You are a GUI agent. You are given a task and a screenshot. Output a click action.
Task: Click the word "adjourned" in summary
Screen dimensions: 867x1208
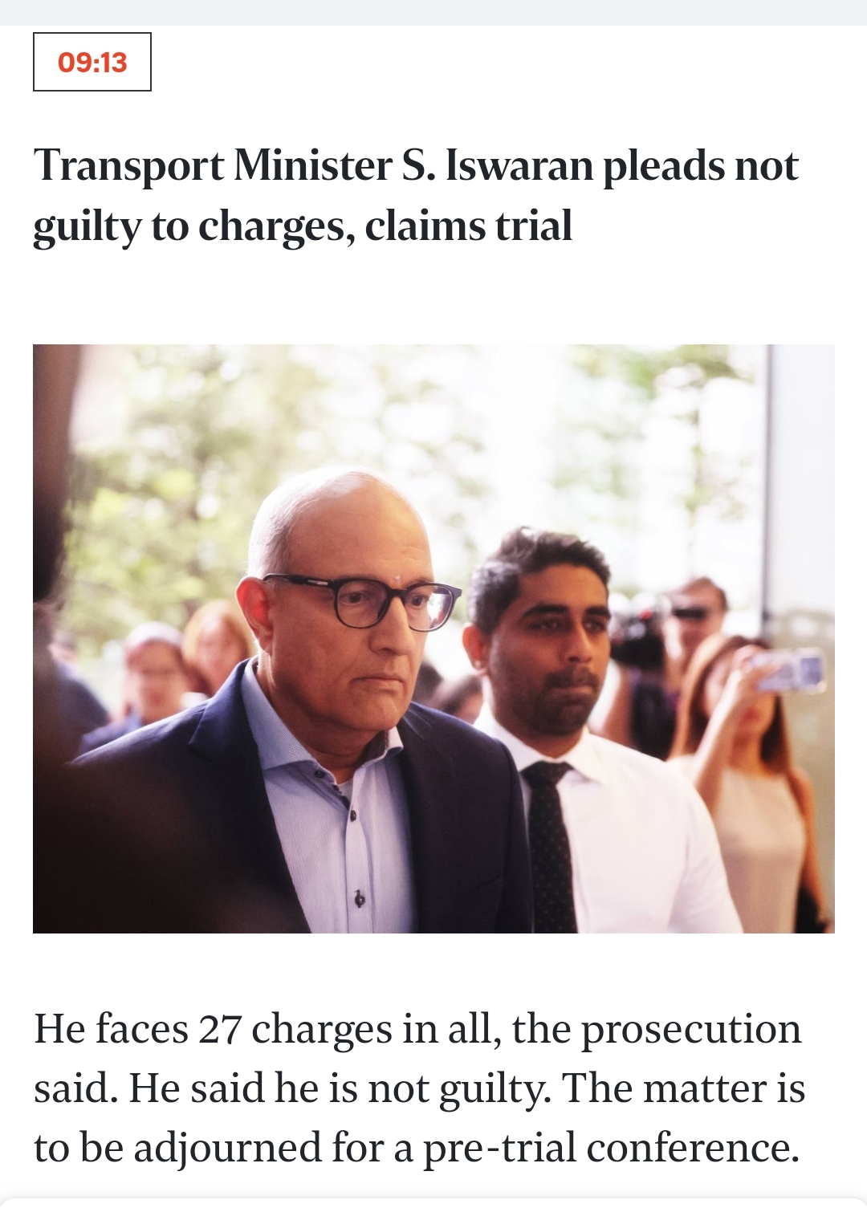(x=227, y=1148)
